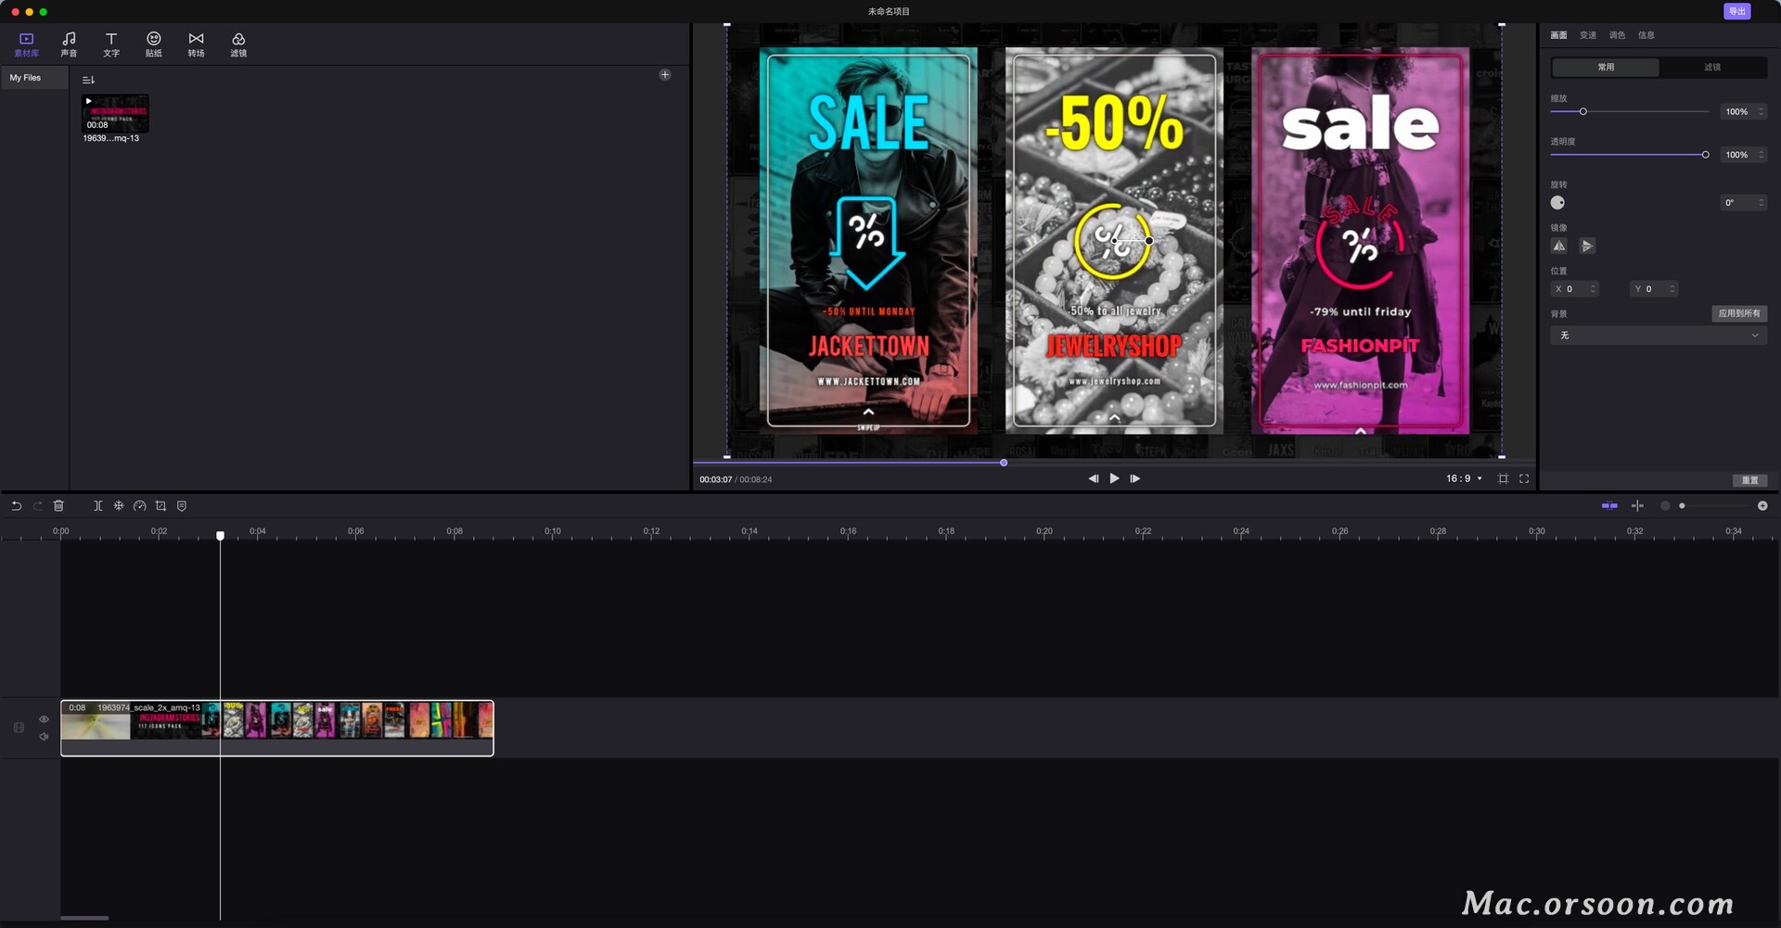Open the 文字 (text) tool tab
Viewport: 1781px width, 928px height.
pyautogui.click(x=111, y=44)
